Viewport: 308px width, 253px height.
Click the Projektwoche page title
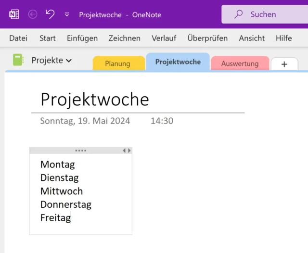(x=95, y=99)
